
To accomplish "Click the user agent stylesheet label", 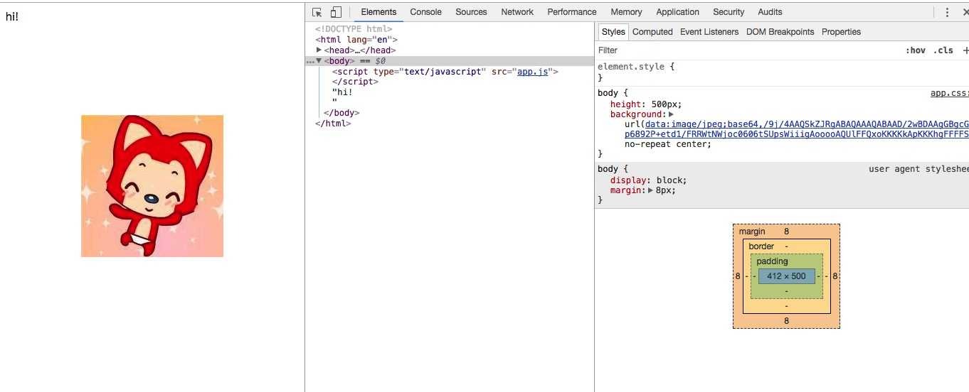I will (x=918, y=169).
